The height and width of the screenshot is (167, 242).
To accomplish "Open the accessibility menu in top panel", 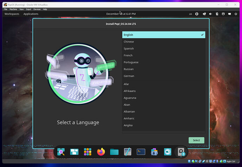I will [x=197, y=14].
